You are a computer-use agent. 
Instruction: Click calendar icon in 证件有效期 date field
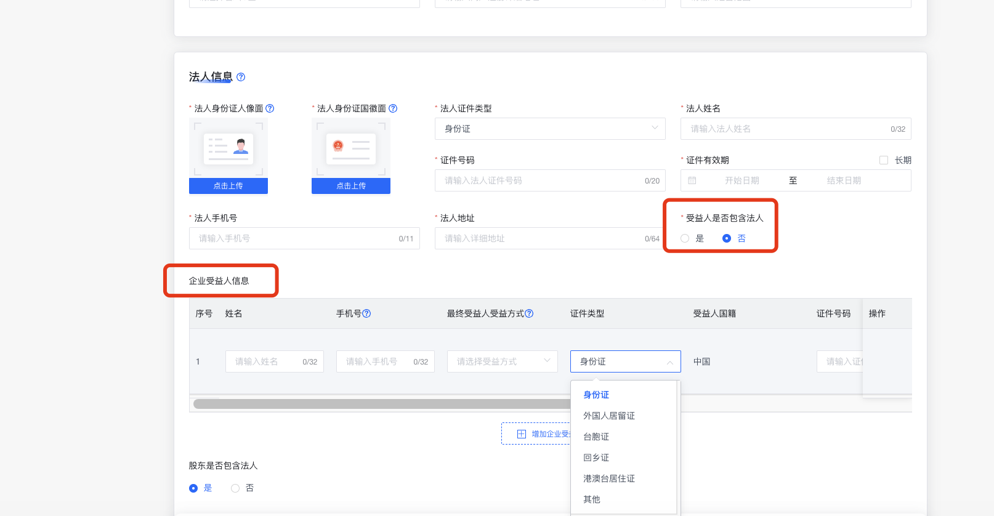coord(692,180)
